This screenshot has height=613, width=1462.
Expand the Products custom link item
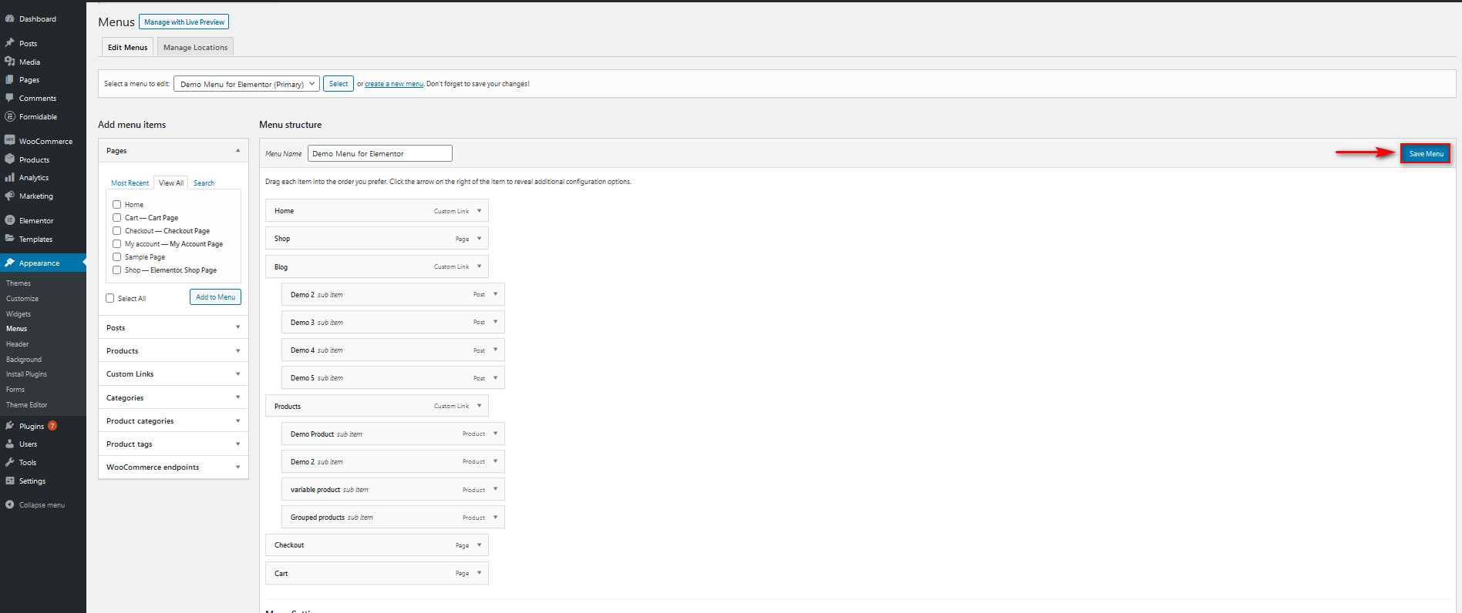pyautogui.click(x=479, y=406)
